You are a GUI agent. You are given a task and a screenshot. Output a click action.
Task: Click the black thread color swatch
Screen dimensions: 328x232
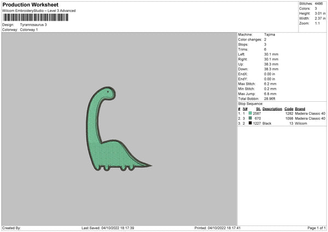(x=250, y=124)
